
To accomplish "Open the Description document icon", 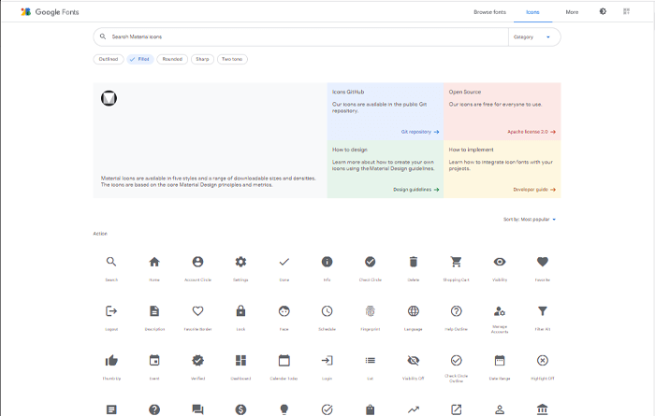I will pos(154,311).
